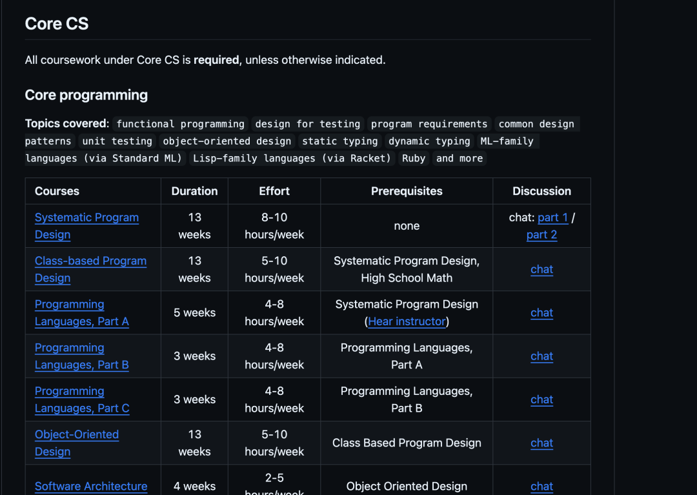Click the 'Topics covered:' label

click(x=67, y=123)
